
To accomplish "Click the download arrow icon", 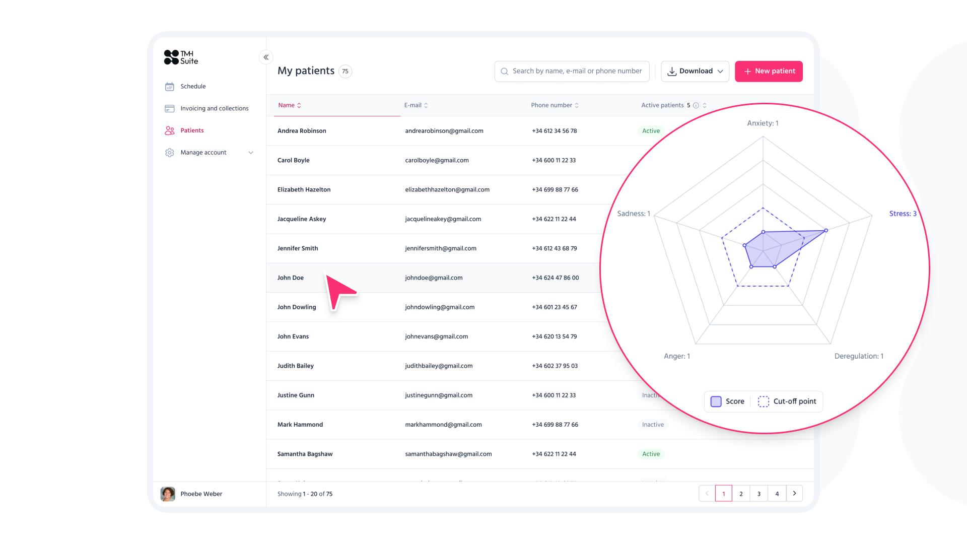I will (672, 71).
